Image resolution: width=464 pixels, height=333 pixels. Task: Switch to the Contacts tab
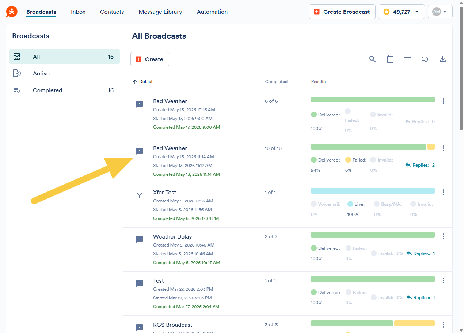(112, 12)
